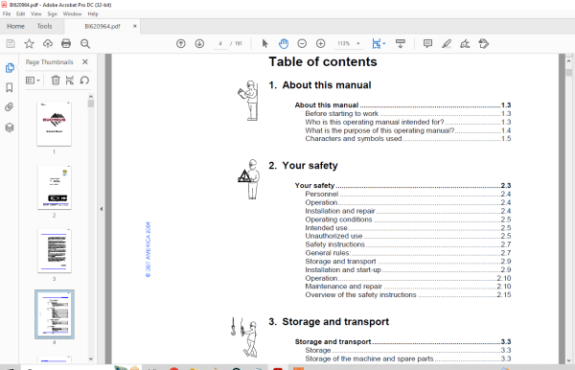Click 'Storage of the machine and spare parts'
The width and height of the screenshot is (575, 370).
click(369, 358)
